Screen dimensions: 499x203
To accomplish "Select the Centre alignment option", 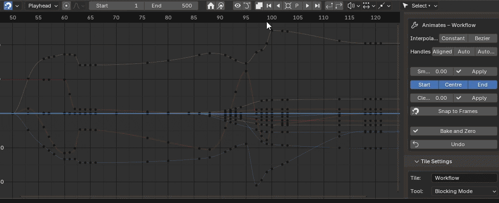I will point(453,85).
